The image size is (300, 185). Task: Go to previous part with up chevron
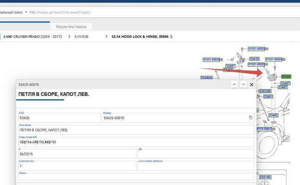tap(234, 85)
